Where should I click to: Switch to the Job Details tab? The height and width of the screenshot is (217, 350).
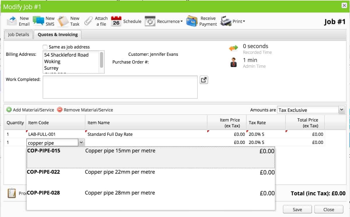tap(19, 35)
